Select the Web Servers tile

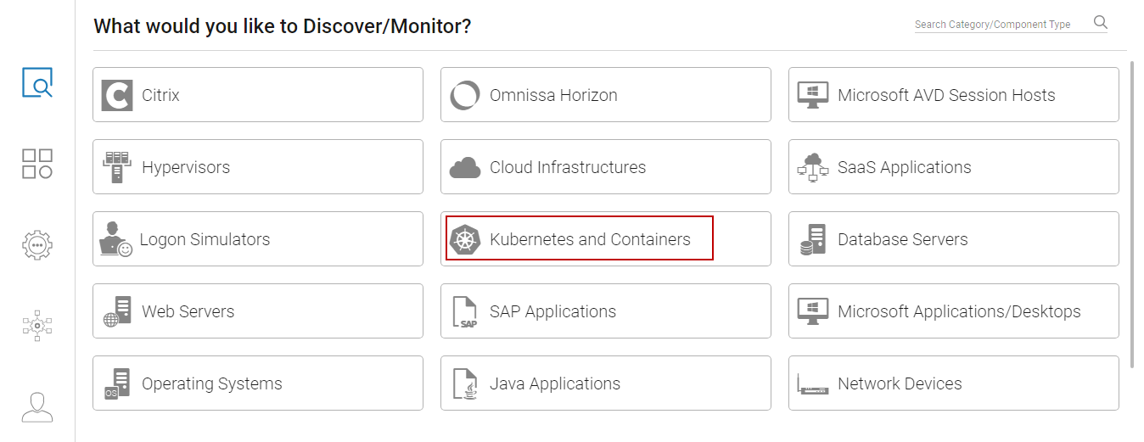(257, 311)
